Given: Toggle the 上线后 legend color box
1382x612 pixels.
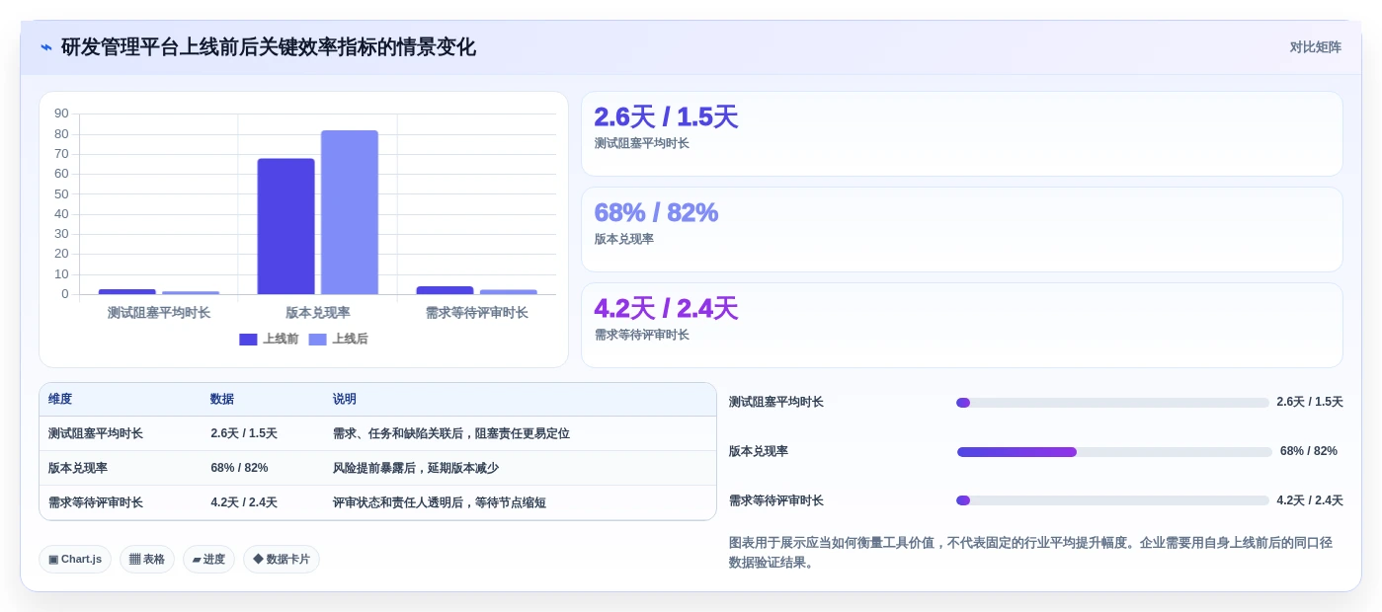Looking at the screenshot, I should coord(317,340).
